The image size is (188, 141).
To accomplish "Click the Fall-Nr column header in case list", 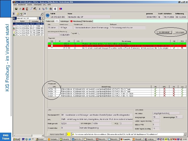I will tap(22, 21).
